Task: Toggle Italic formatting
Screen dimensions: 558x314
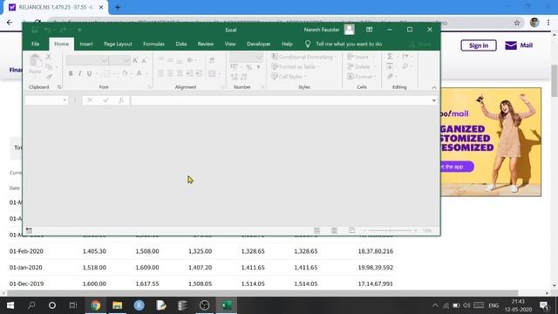Action: coord(79,73)
